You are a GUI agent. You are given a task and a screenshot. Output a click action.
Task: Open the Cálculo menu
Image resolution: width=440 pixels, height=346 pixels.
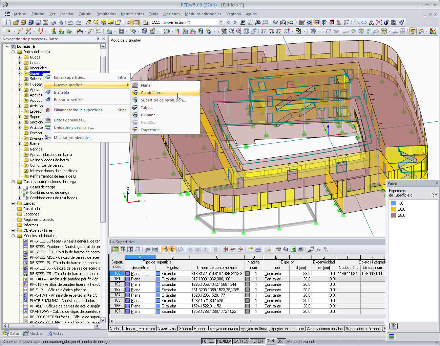[85, 14]
